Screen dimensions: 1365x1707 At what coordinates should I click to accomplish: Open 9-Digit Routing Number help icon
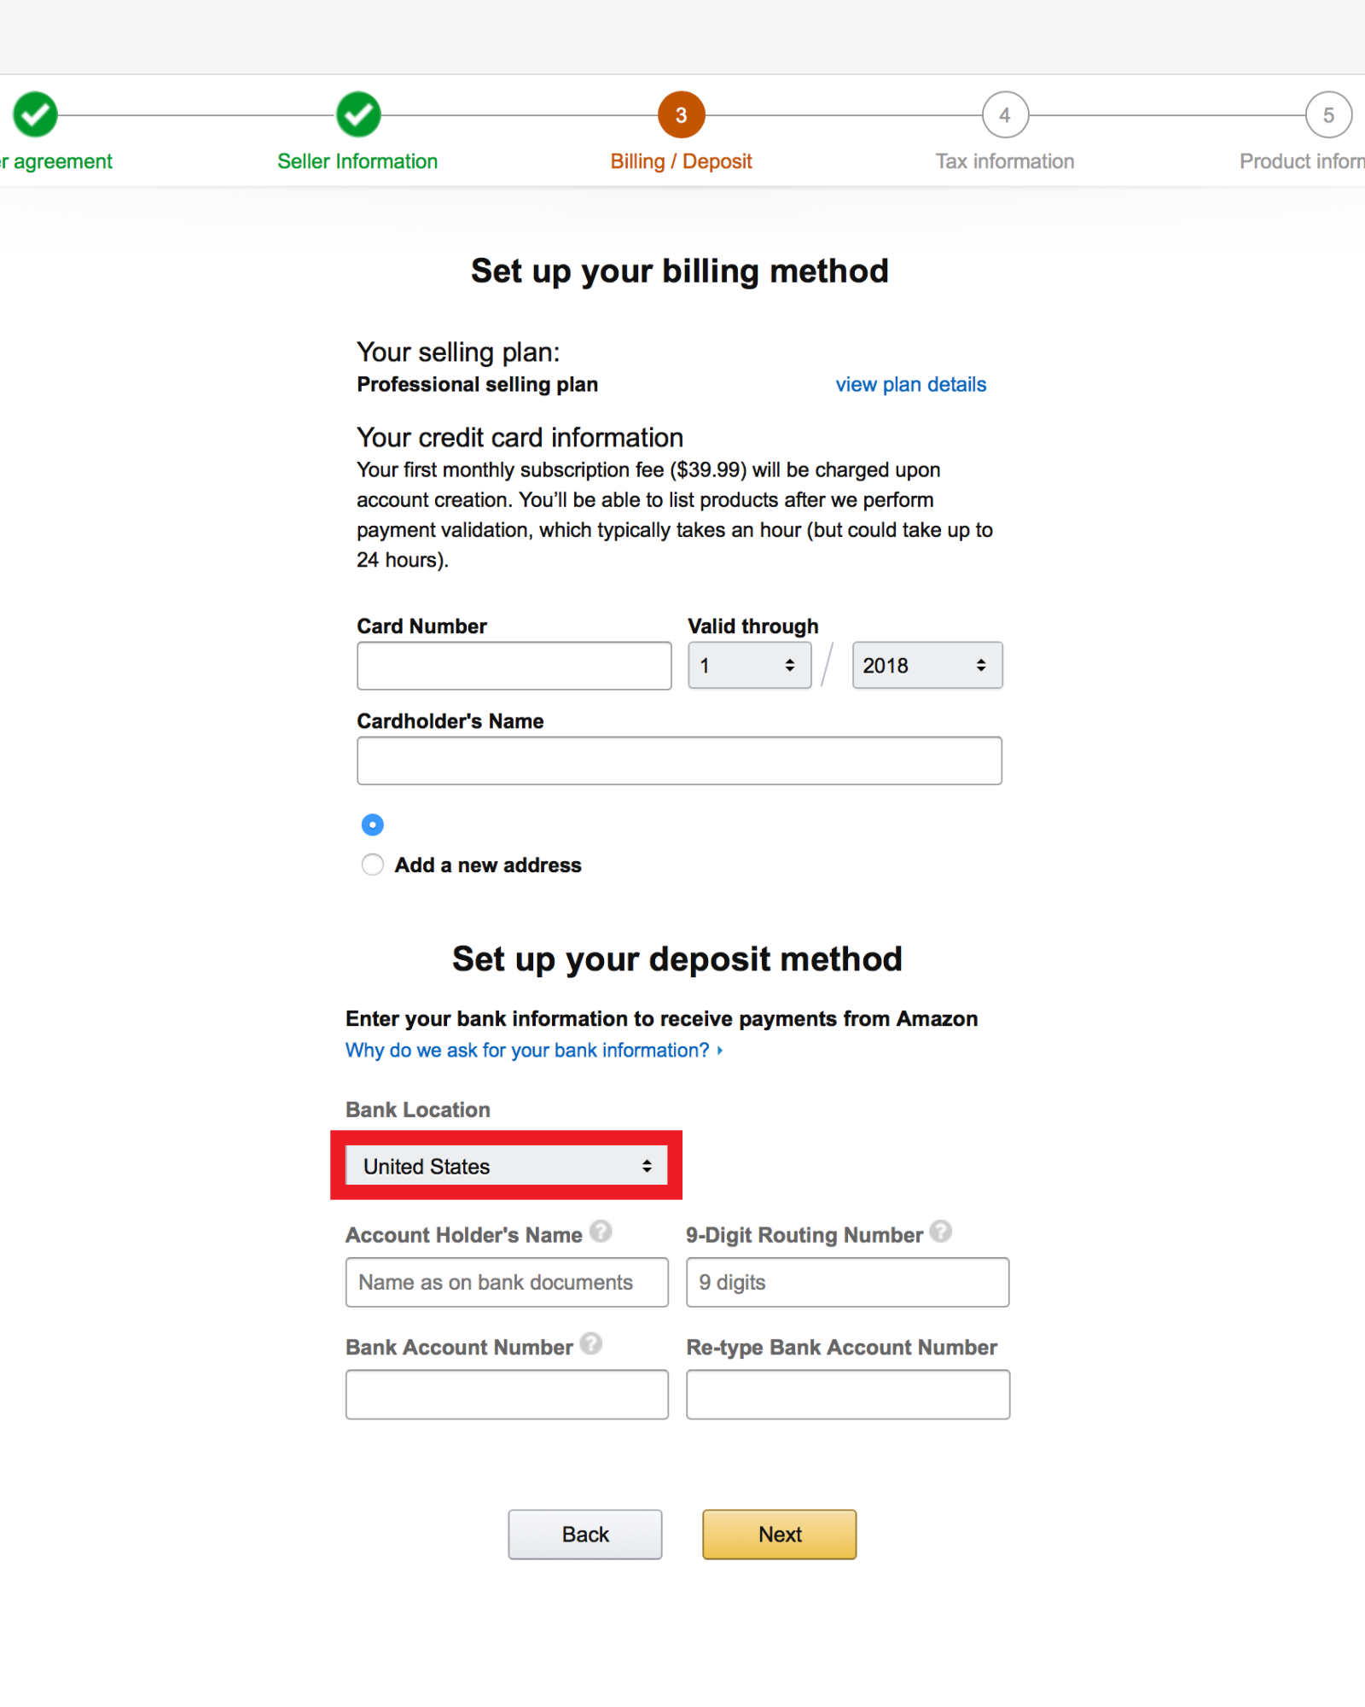(940, 1231)
